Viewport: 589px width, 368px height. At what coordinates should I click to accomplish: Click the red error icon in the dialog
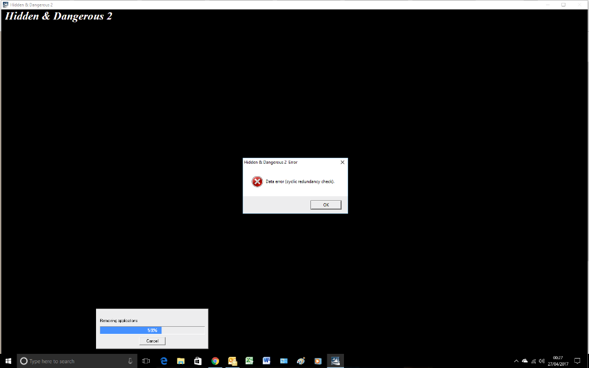pos(257,181)
